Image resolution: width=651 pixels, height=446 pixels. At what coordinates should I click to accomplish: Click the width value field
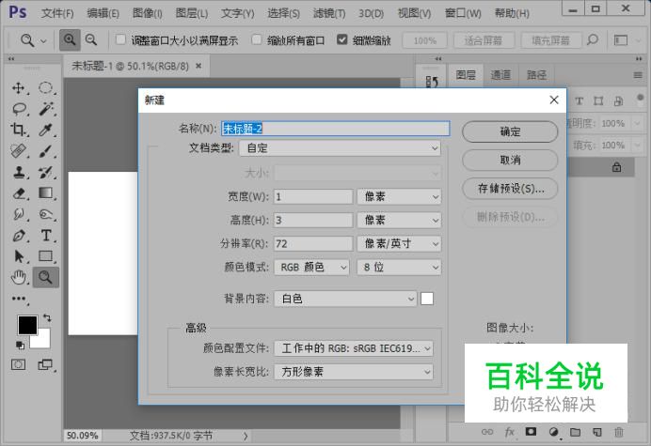point(313,196)
